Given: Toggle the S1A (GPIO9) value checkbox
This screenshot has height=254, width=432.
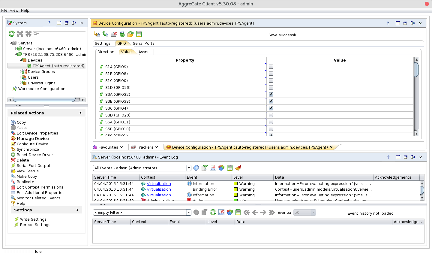Looking at the screenshot, I should coord(271,67).
